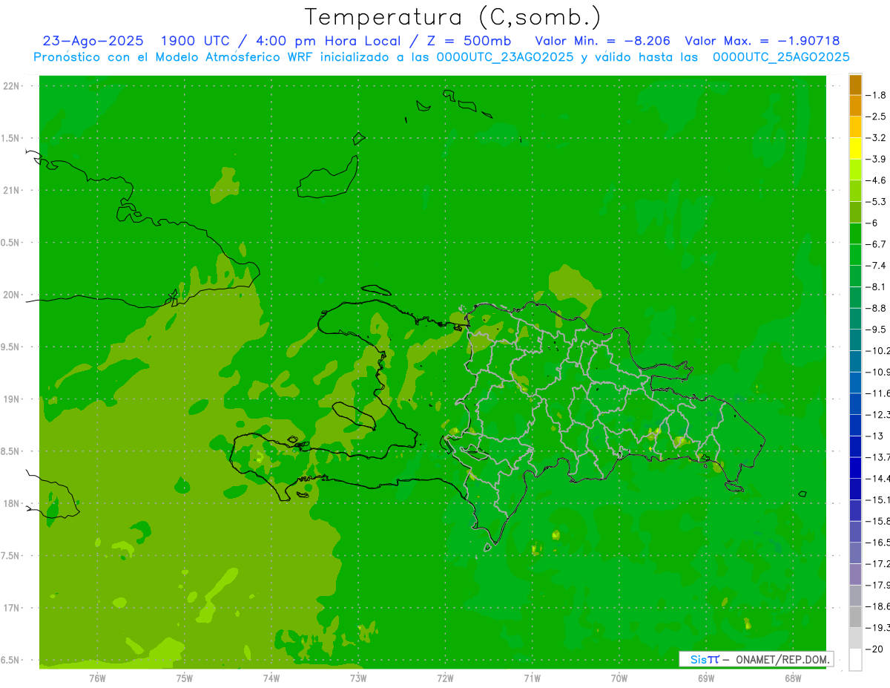This screenshot has height=688, width=890.
Task: Click the color swatch between -13 and -13.7
Action: 855,447
